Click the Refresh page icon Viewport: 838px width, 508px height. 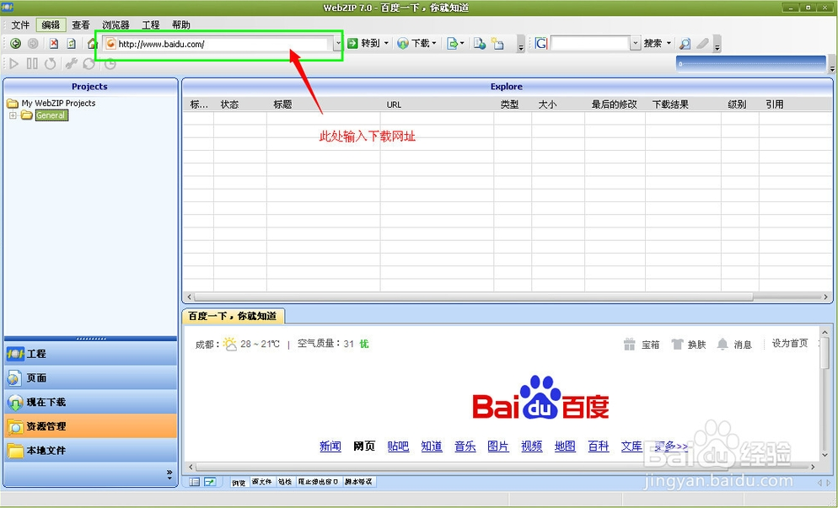71,44
